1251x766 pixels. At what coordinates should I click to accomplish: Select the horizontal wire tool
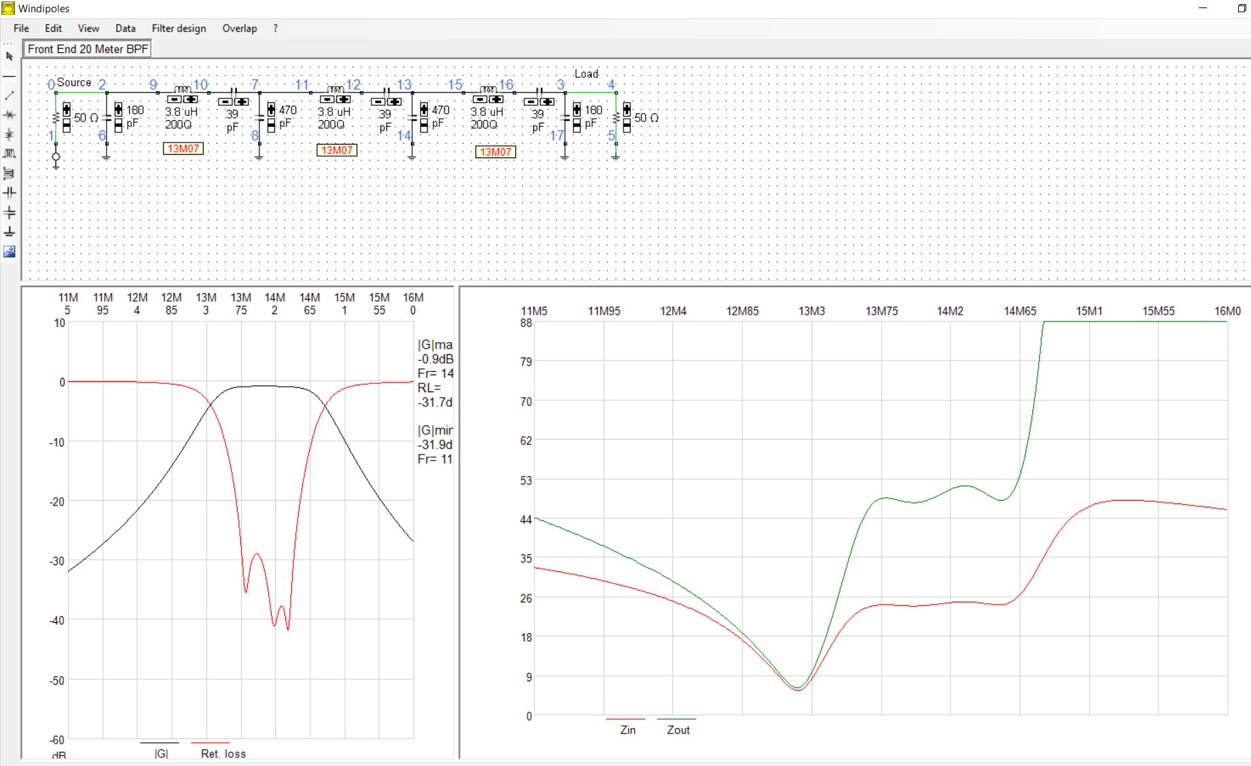coord(10,76)
